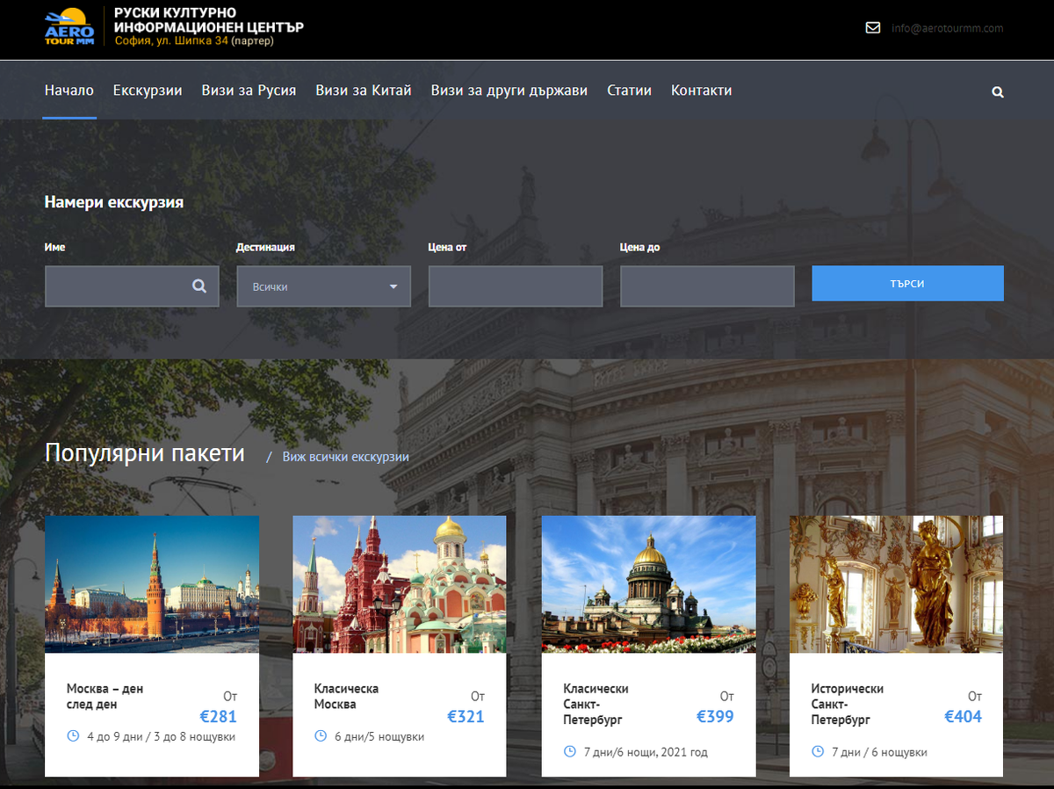Focus the Цена от input field
The image size is (1054, 789).
(516, 286)
